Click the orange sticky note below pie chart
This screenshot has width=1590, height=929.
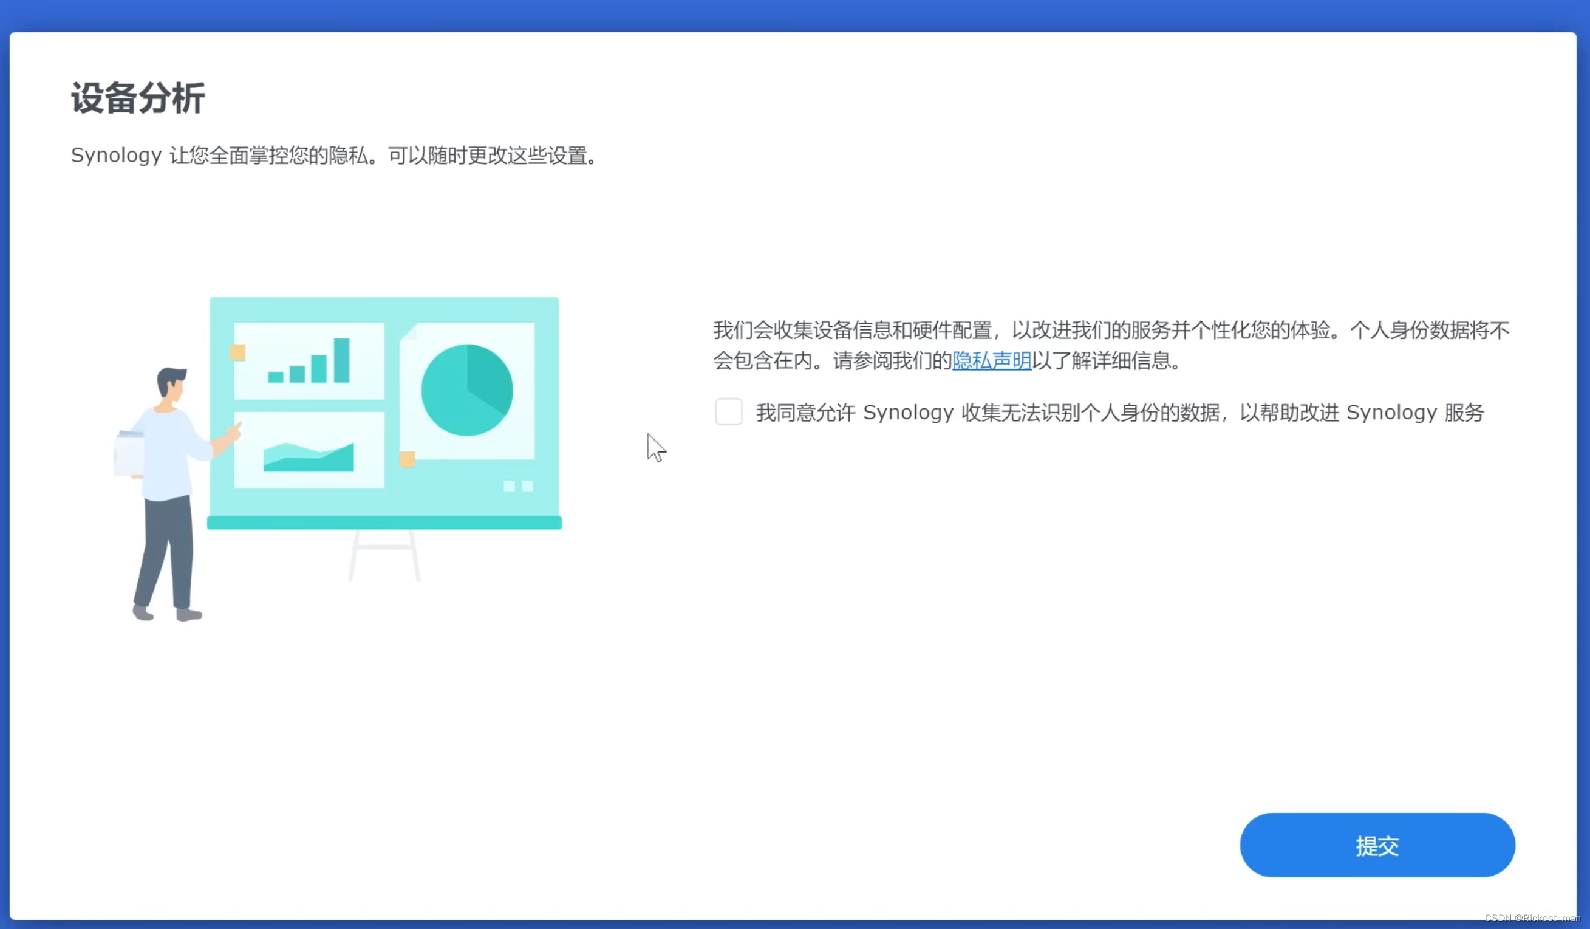[x=408, y=459]
